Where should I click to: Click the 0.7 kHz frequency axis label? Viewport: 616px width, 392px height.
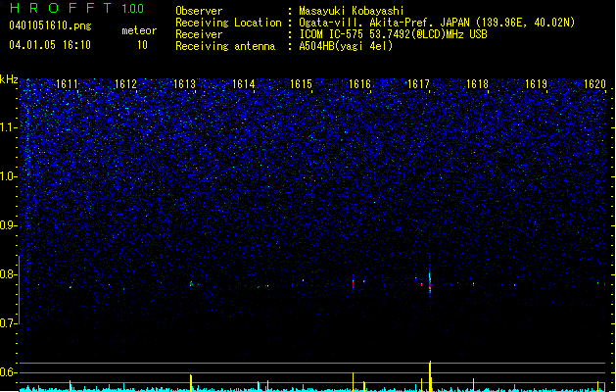click(x=9, y=323)
